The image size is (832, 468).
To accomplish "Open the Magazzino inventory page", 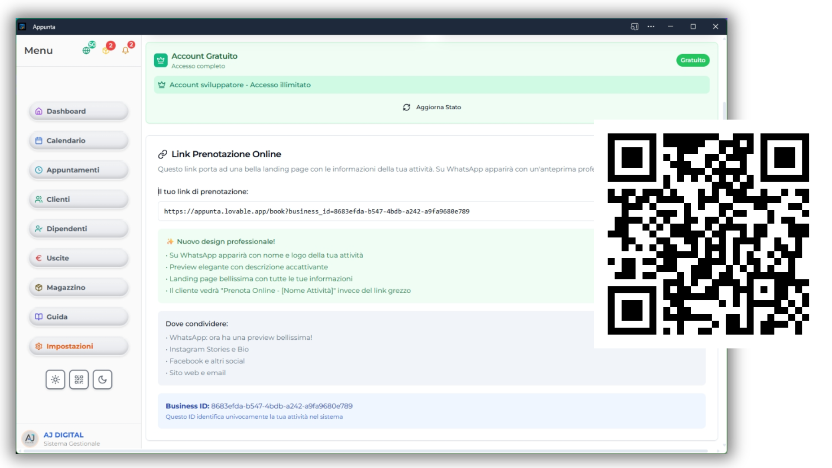I will pyautogui.click(x=79, y=287).
